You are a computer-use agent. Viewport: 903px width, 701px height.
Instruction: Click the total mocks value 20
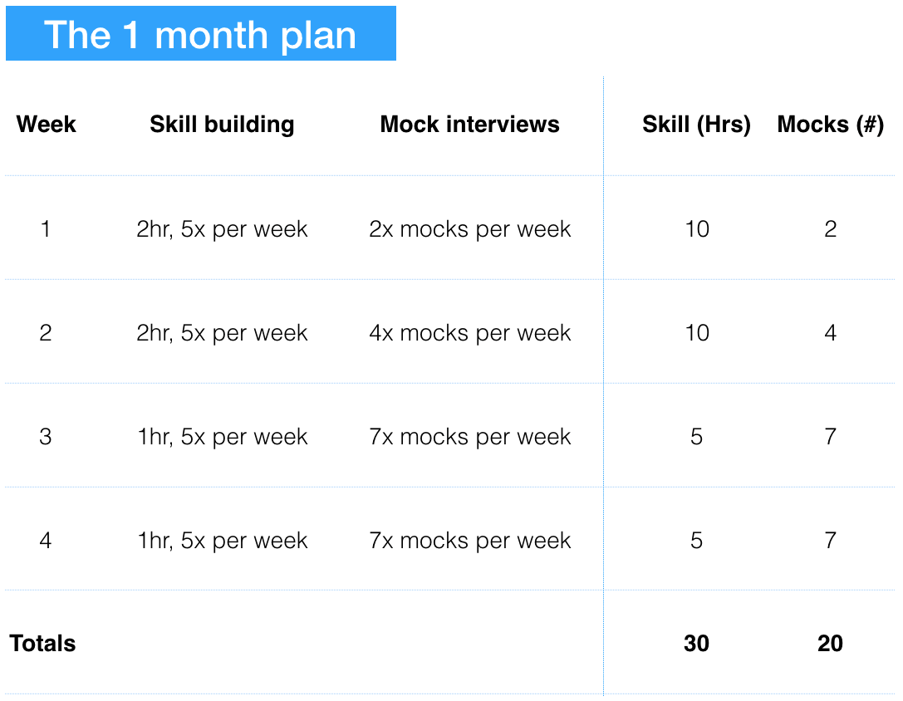point(830,644)
